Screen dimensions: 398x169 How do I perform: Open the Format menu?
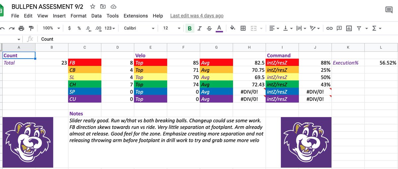(79, 16)
